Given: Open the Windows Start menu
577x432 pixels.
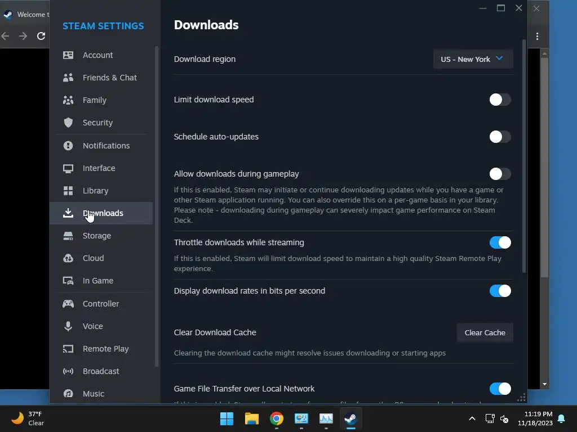Looking at the screenshot, I should 227,418.
